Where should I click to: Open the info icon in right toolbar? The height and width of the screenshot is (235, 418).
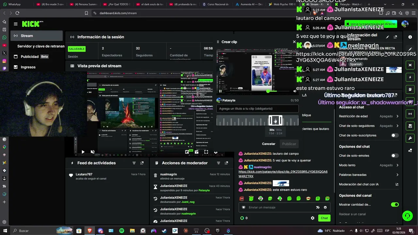[410, 37]
